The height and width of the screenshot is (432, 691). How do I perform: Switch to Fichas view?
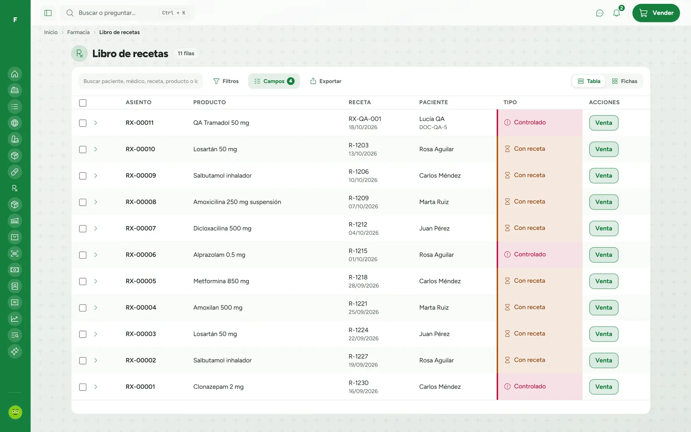624,81
